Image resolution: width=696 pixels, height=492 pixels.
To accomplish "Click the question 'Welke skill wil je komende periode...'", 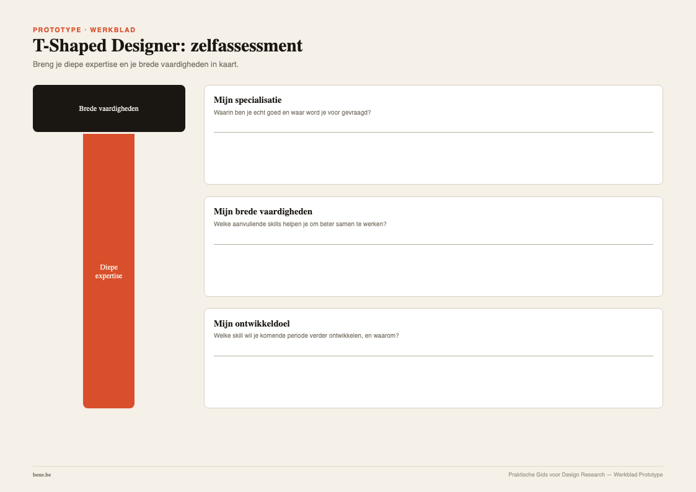I will pyautogui.click(x=306, y=336).
